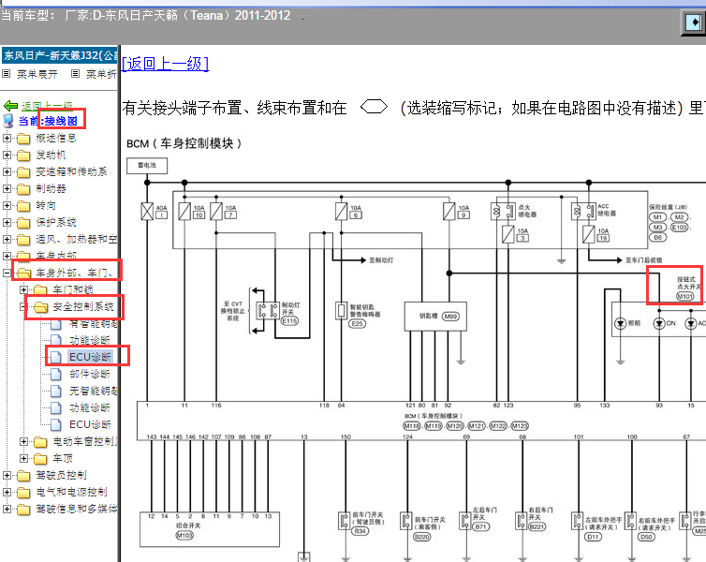This screenshot has width=706, height=562.
Task: Expand the 驾驶员控制 tree node
Action: (x=7, y=476)
